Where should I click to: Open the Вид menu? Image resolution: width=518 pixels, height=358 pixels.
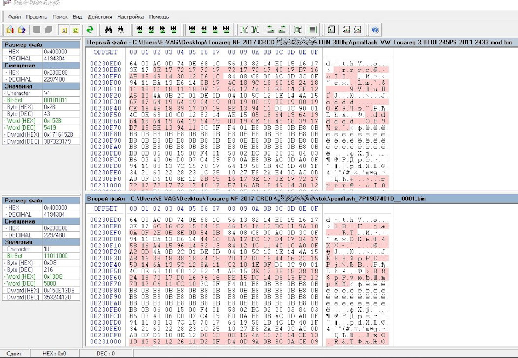click(x=77, y=17)
